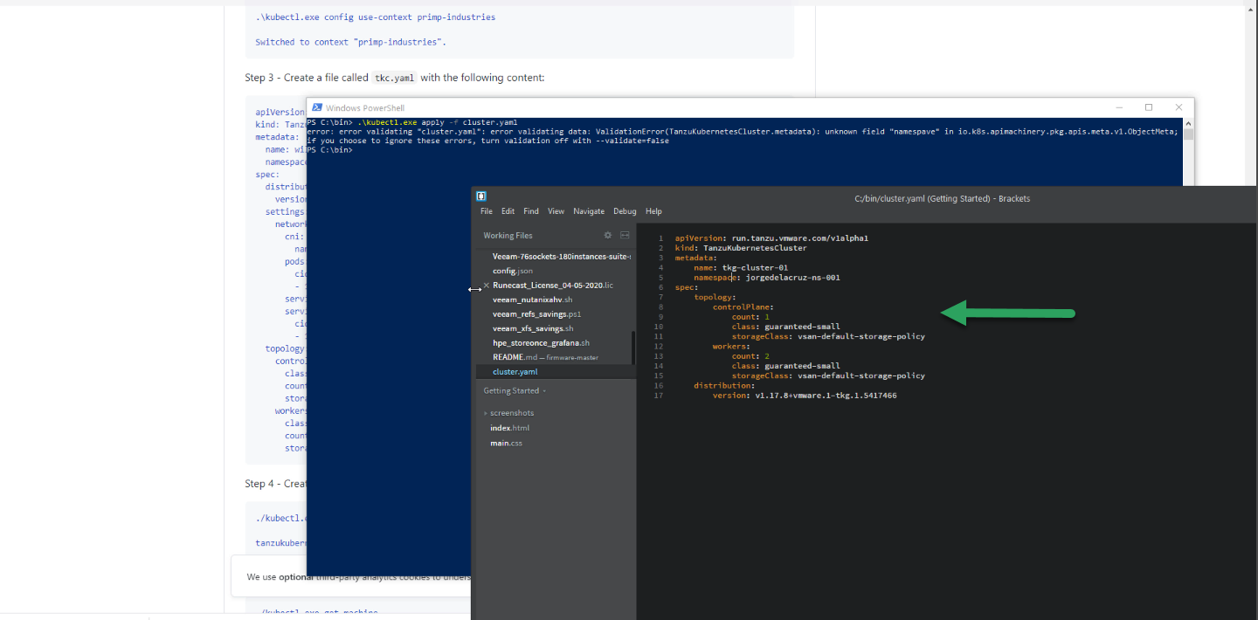Open index.html in project tree

coord(509,428)
